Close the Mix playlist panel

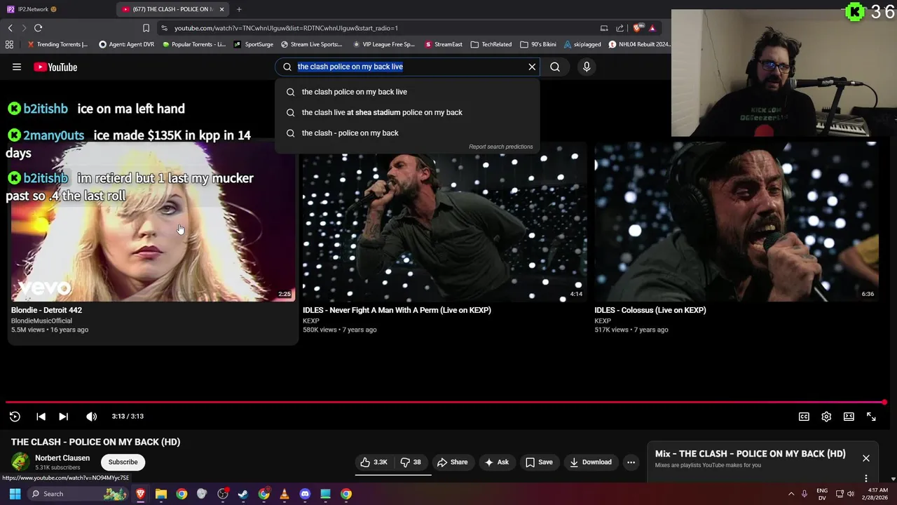coord(866,458)
